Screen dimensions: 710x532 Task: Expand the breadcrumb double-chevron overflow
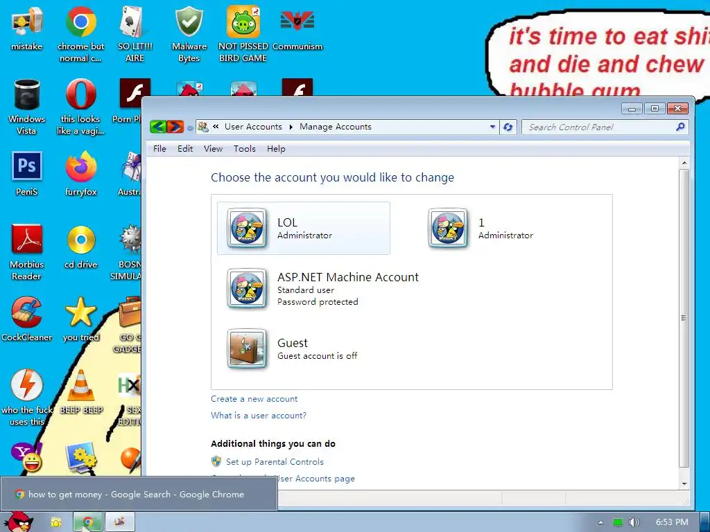click(216, 127)
